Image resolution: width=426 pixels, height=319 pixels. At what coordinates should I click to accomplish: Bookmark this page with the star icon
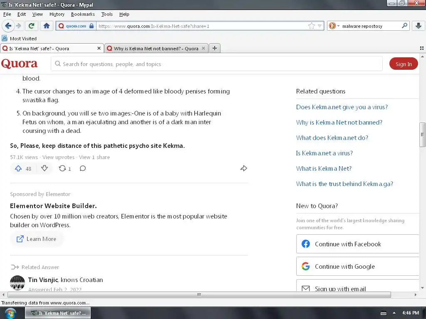pos(311,26)
